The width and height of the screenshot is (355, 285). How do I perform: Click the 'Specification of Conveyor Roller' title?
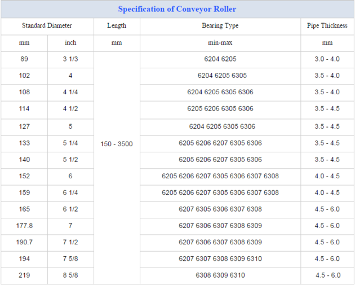click(177, 9)
